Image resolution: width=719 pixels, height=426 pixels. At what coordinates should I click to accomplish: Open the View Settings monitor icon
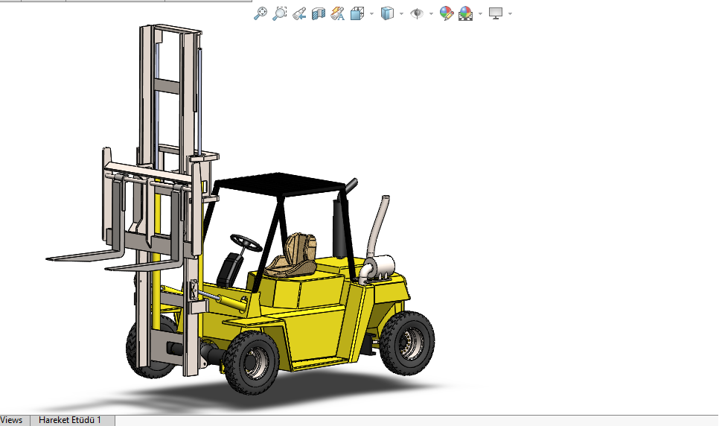[x=496, y=13]
